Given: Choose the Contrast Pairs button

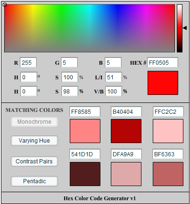Looking at the screenshot, I should click(x=34, y=161).
